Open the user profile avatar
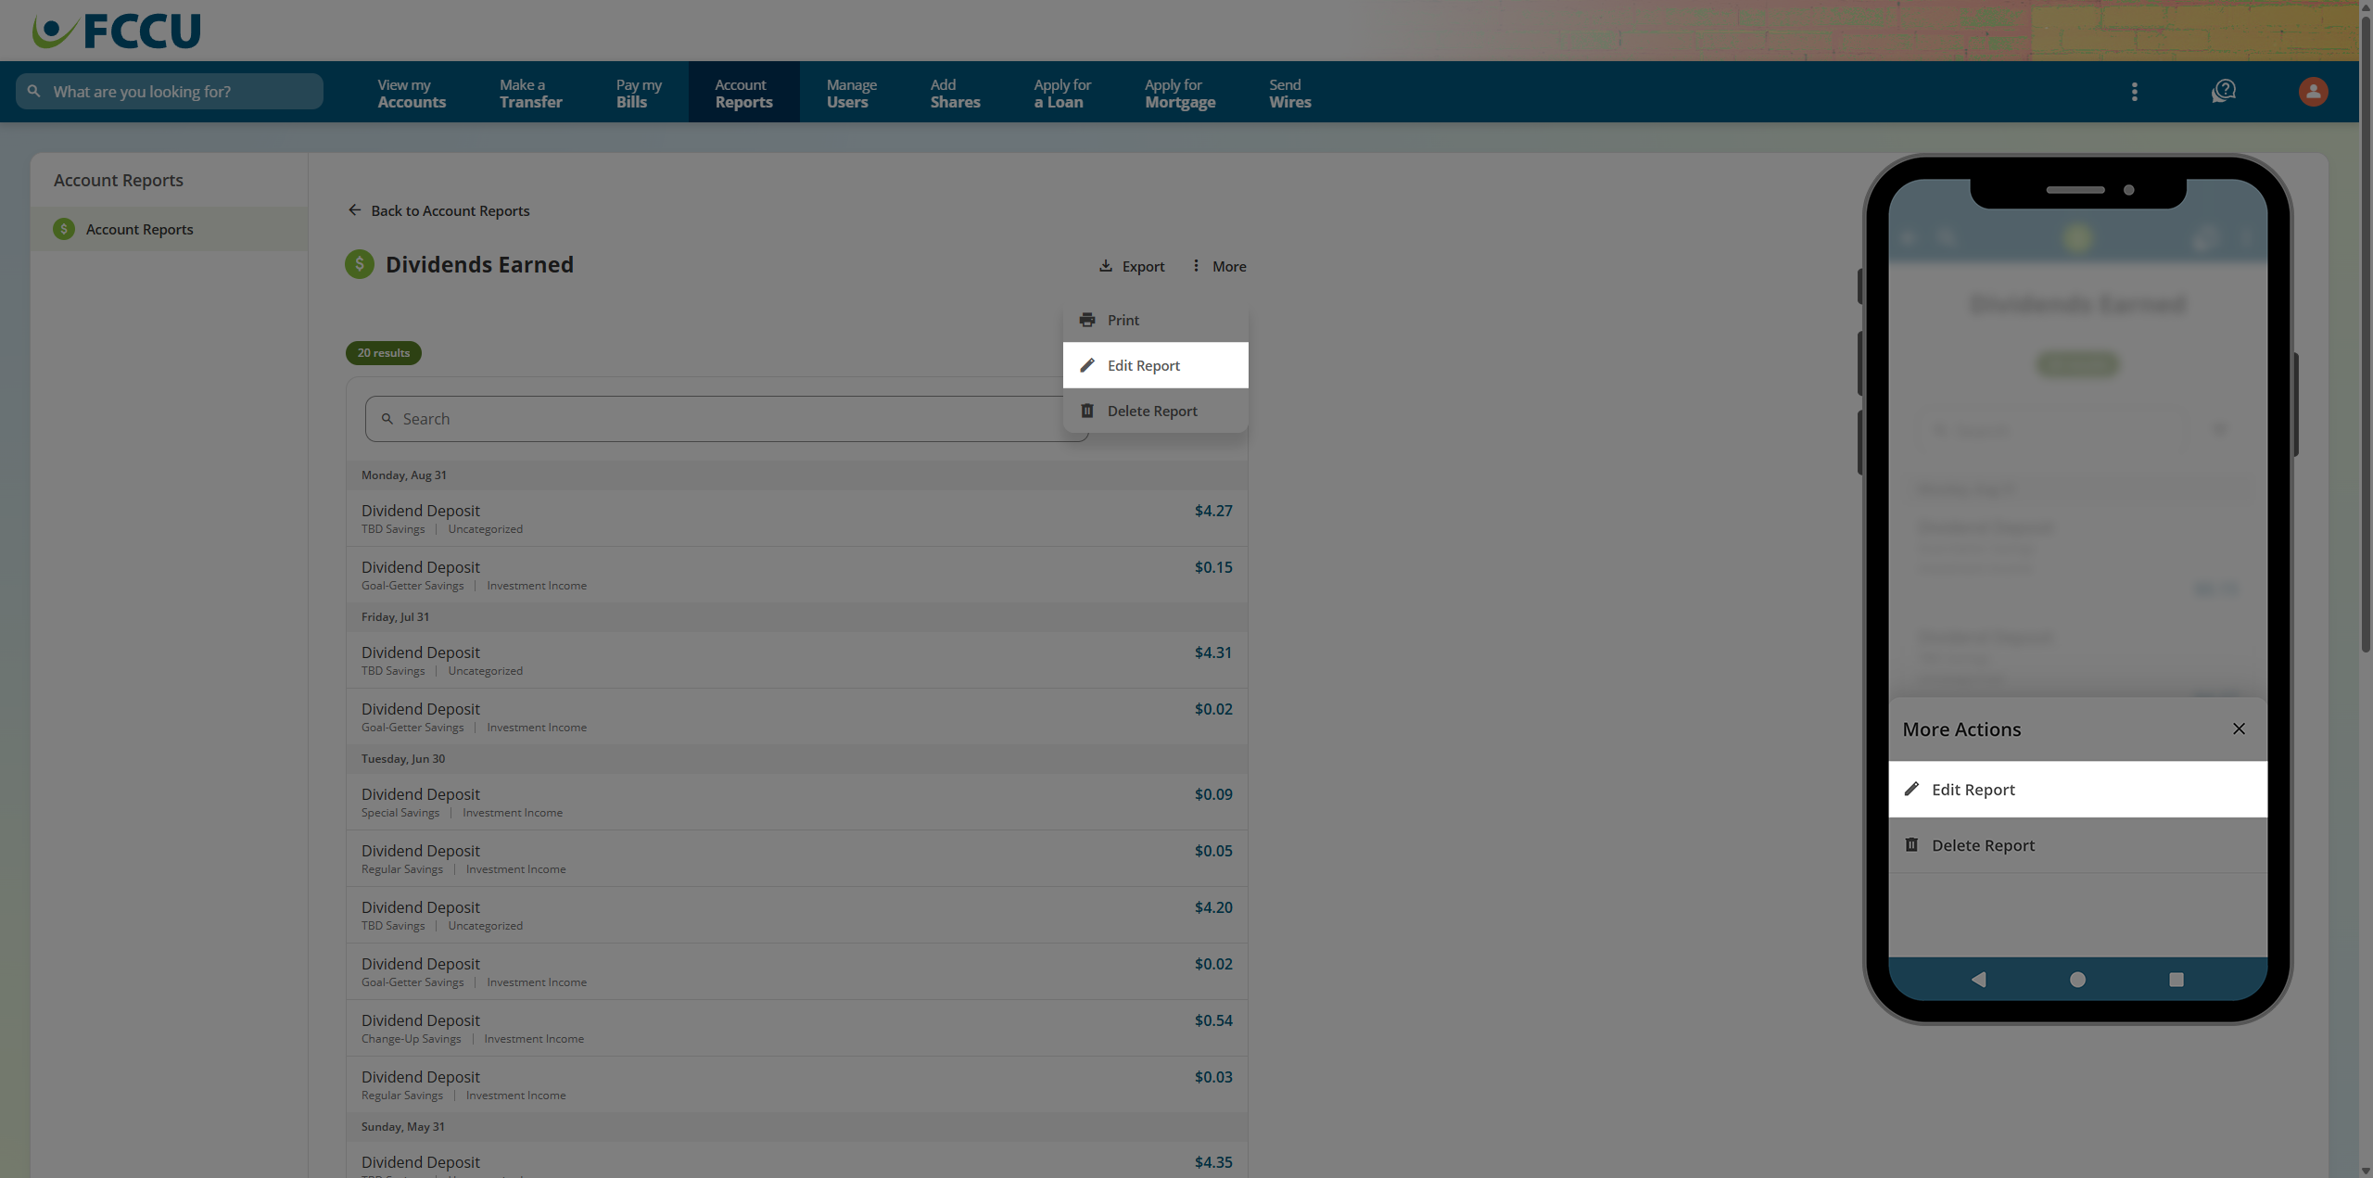2373x1178 pixels. 2313,92
